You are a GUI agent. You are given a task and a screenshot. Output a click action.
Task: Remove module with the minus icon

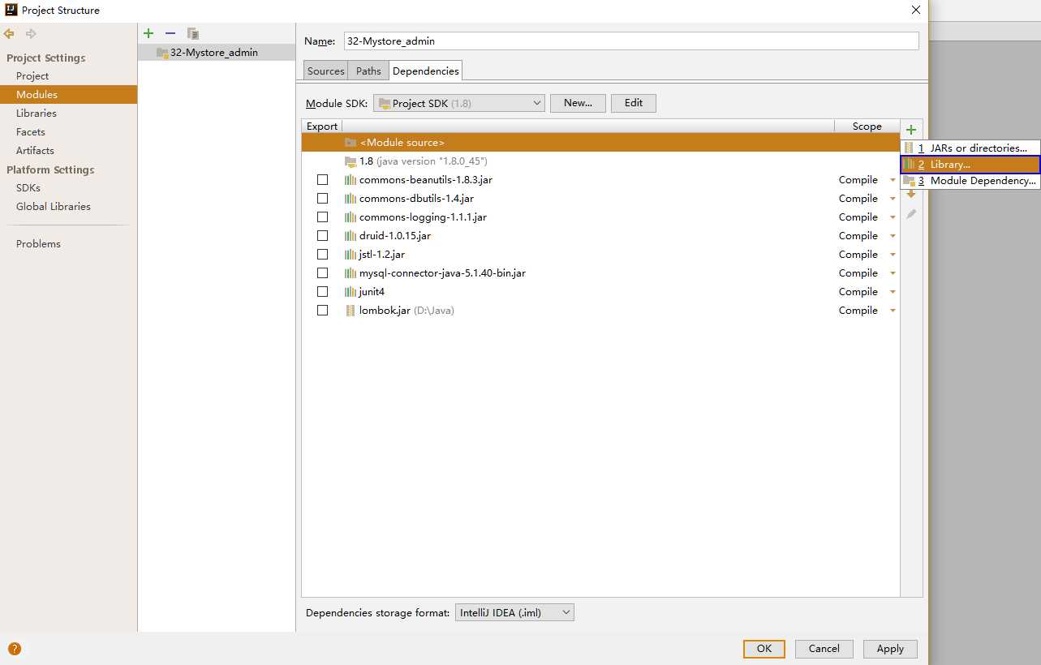coord(170,33)
